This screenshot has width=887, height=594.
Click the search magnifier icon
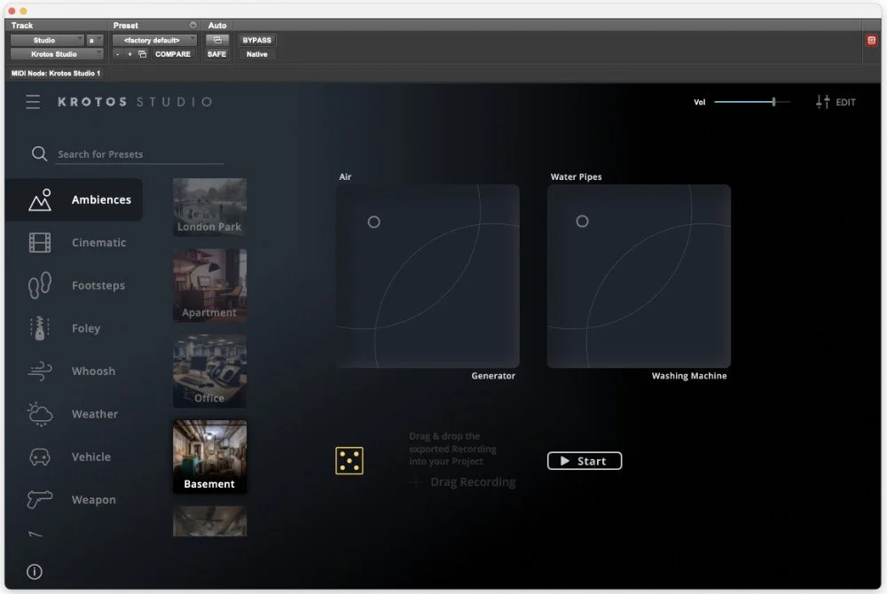(39, 153)
